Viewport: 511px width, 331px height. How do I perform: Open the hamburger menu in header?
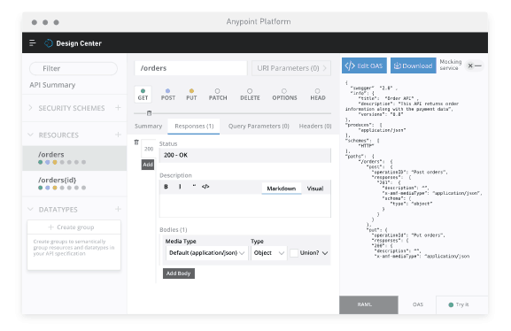[32, 43]
